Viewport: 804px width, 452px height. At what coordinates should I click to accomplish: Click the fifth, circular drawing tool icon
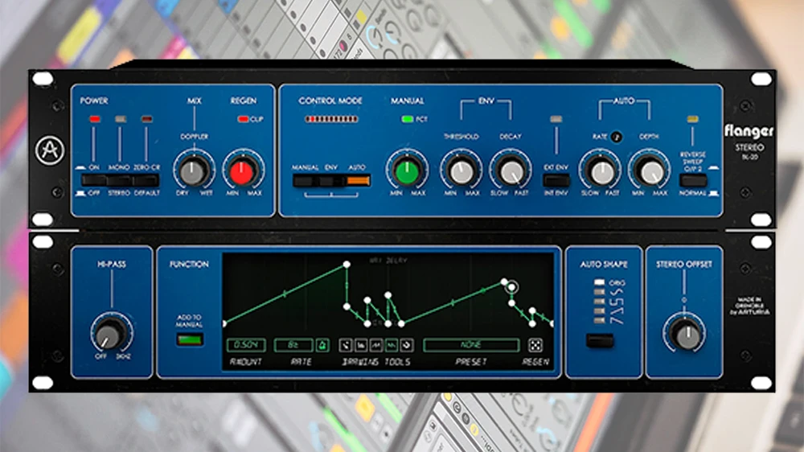(406, 345)
